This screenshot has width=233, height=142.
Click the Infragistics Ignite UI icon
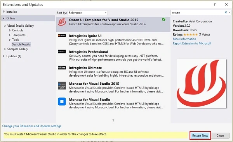pos(62,36)
